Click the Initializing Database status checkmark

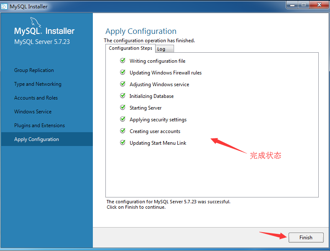click(x=123, y=96)
